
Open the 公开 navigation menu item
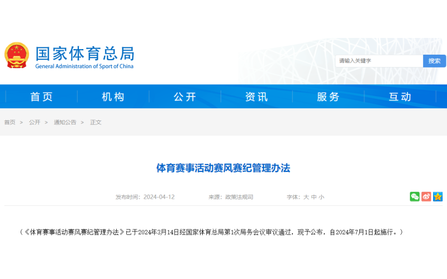coord(185,97)
